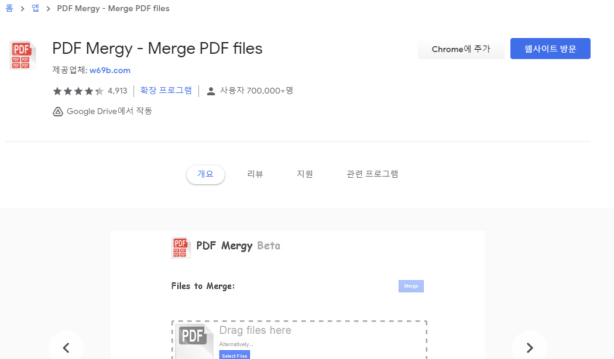
Task: Click the screenshot preview thumbnail
Action: (x=298, y=295)
